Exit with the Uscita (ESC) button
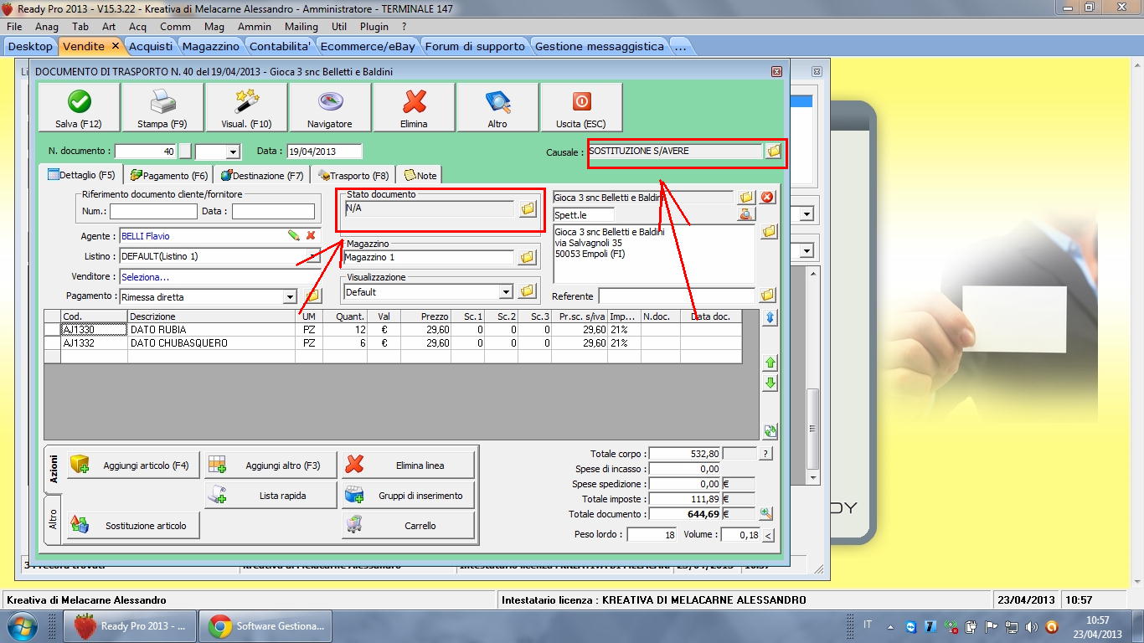 [x=580, y=108]
